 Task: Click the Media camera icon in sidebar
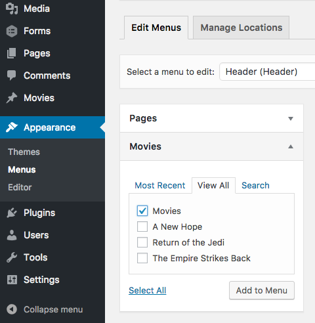[12, 9]
